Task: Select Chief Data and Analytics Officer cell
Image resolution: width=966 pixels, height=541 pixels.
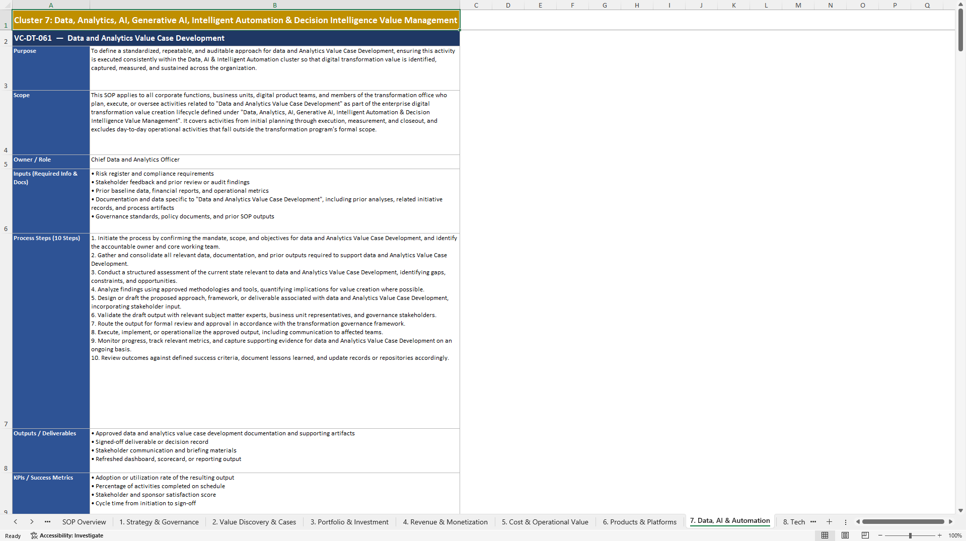Action: click(275, 162)
